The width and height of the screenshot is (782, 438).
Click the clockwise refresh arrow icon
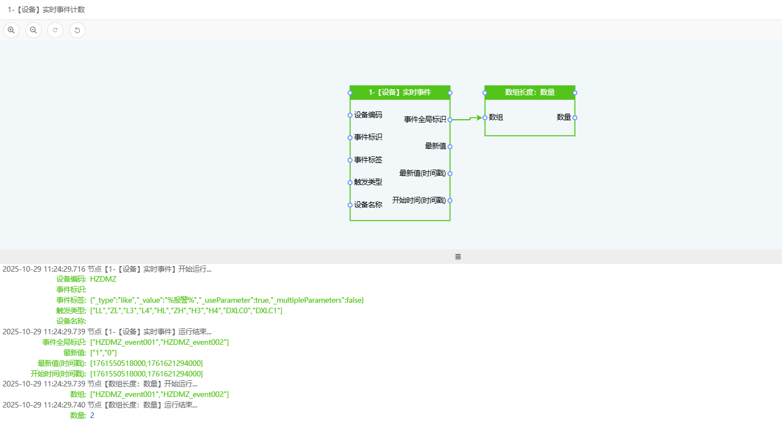(55, 30)
